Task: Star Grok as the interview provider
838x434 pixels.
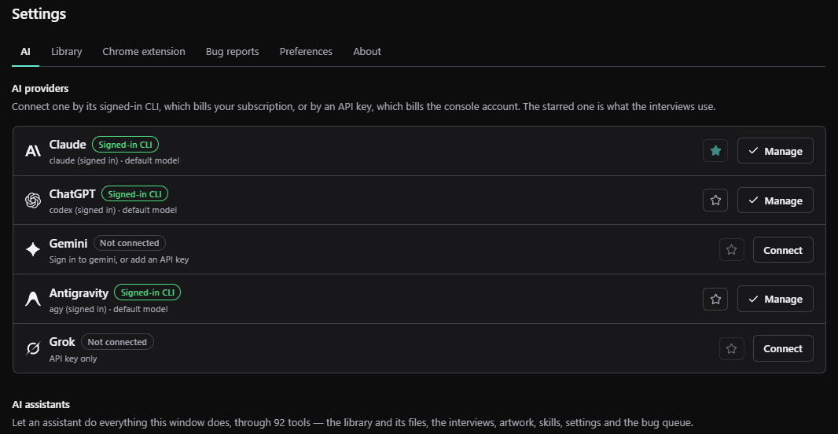Action: (732, 348)
